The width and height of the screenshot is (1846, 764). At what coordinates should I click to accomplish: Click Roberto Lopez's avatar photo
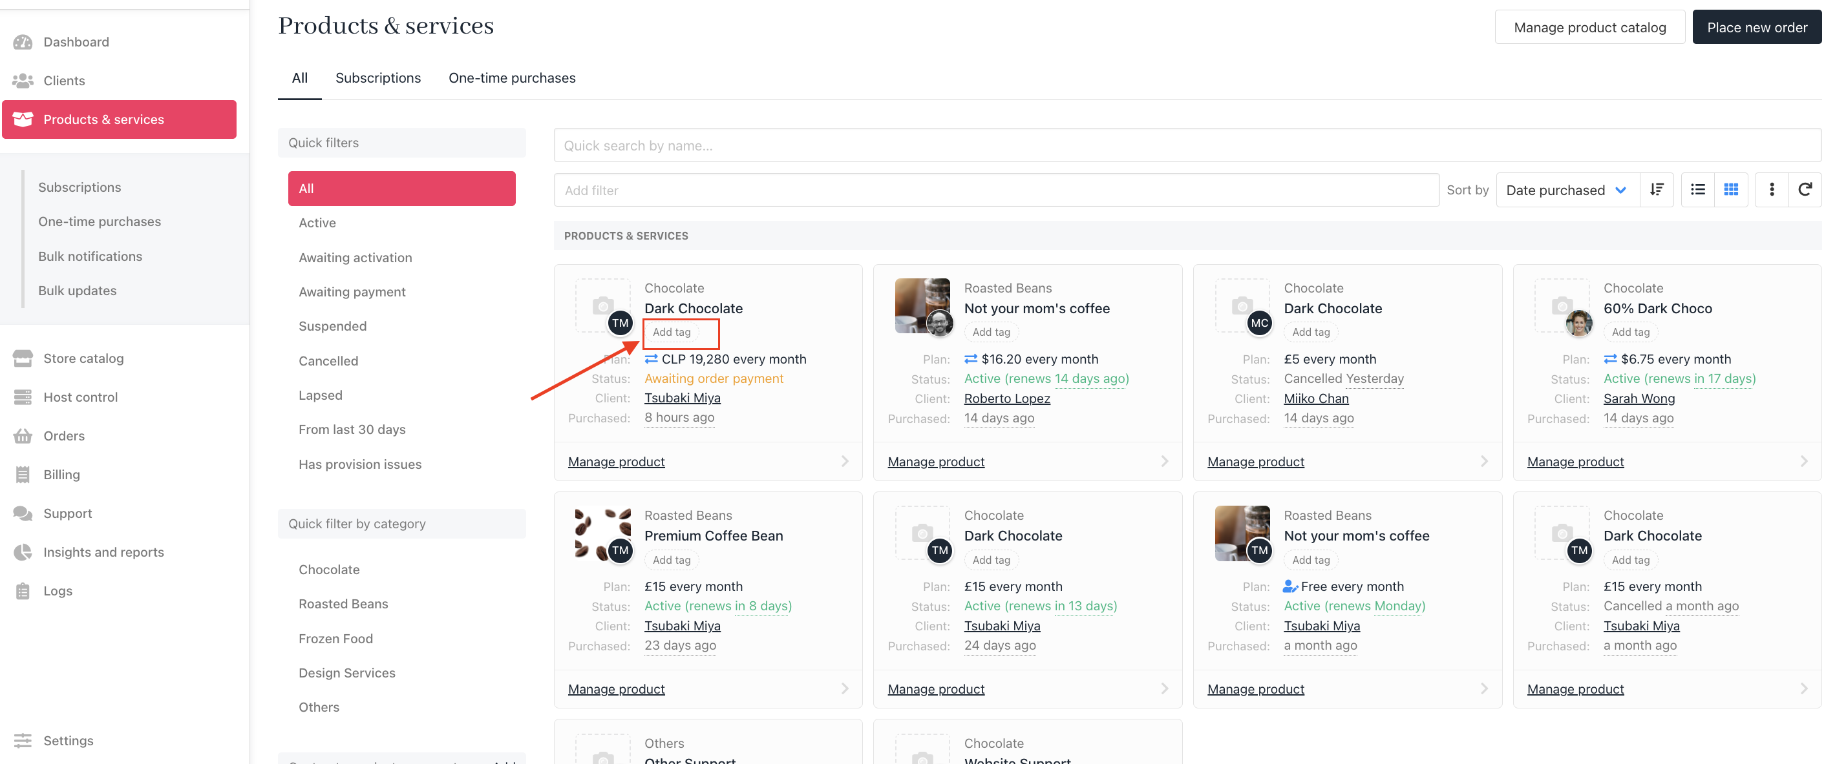(x=940, y=323)
